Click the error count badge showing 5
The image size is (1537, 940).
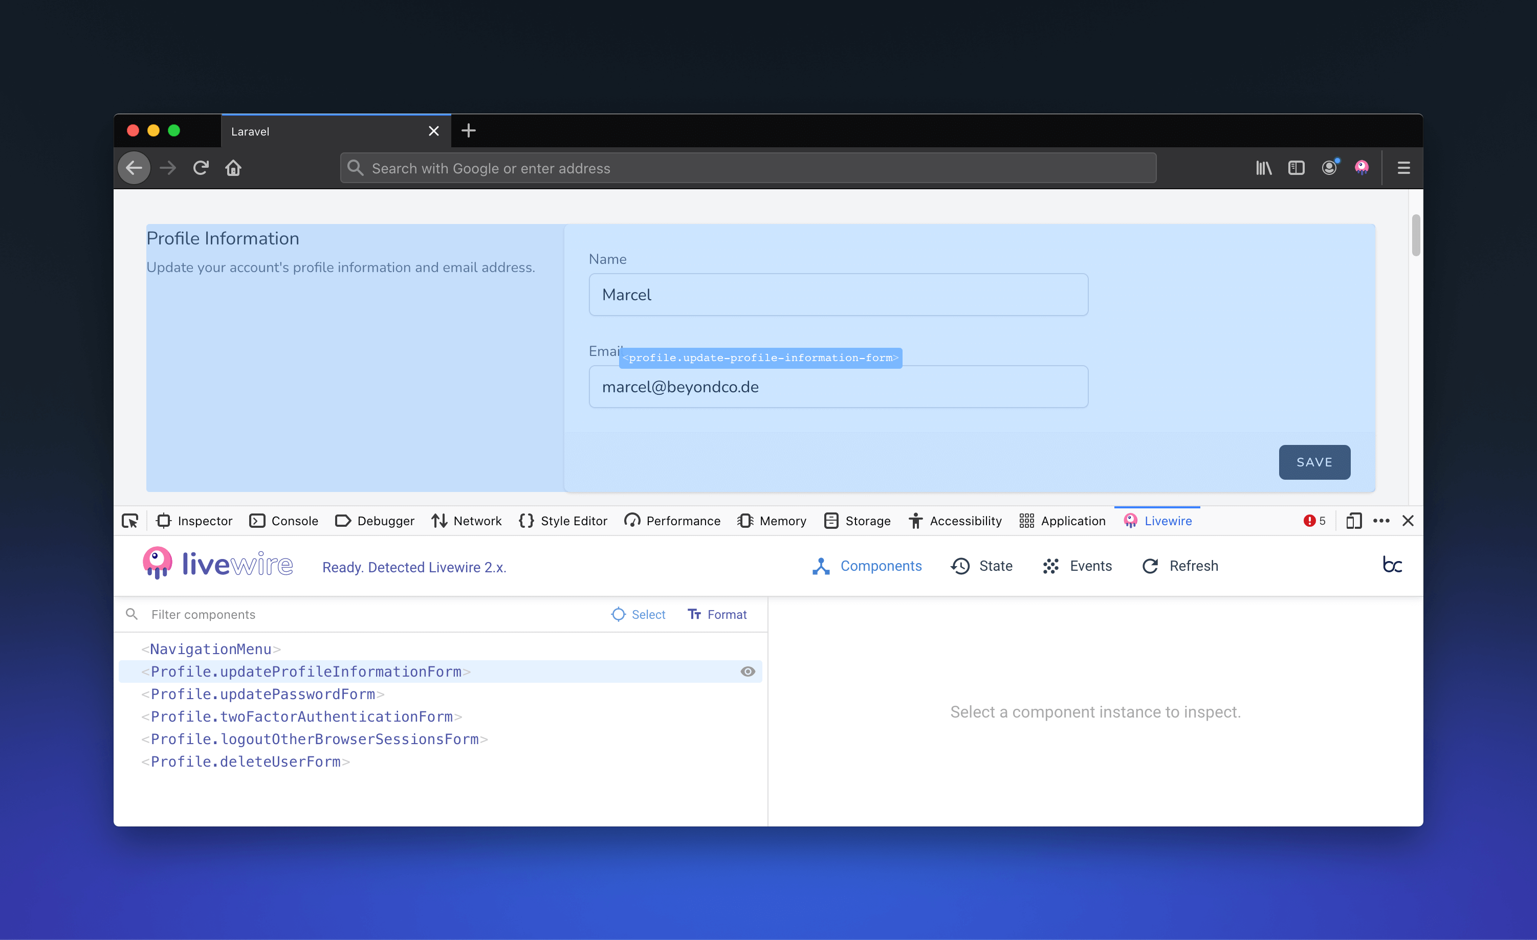click(x=1314, y=521)
